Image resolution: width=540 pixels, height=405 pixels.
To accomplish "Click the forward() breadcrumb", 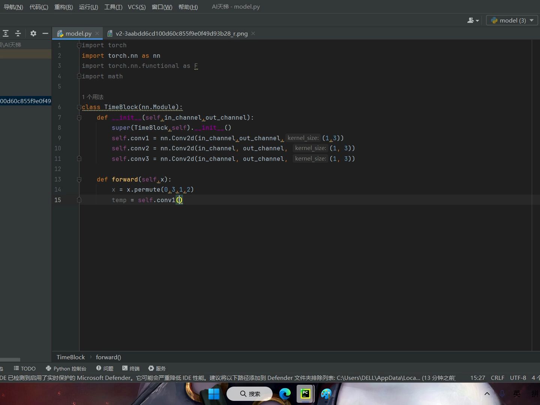I will tap(108, 357).
